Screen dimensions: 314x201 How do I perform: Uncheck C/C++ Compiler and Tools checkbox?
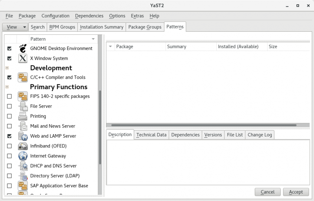click(x=9, y=77)
